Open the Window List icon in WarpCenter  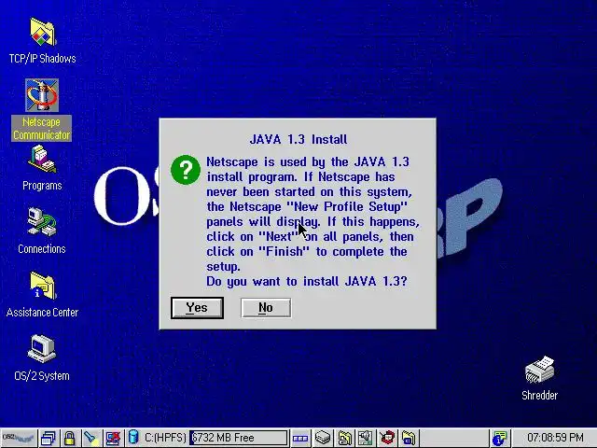(x=49, y=438)
